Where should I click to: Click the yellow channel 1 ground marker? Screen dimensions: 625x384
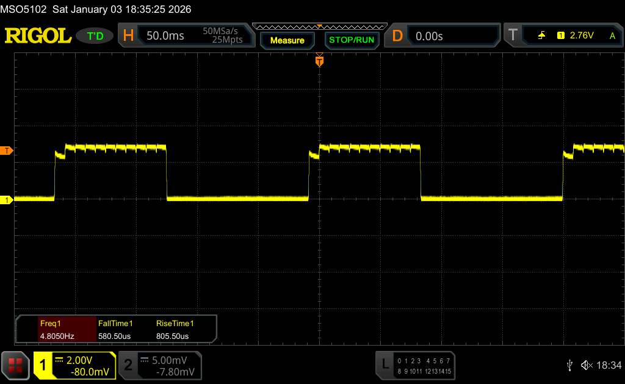pyautogui.click(x=7, y=200)
